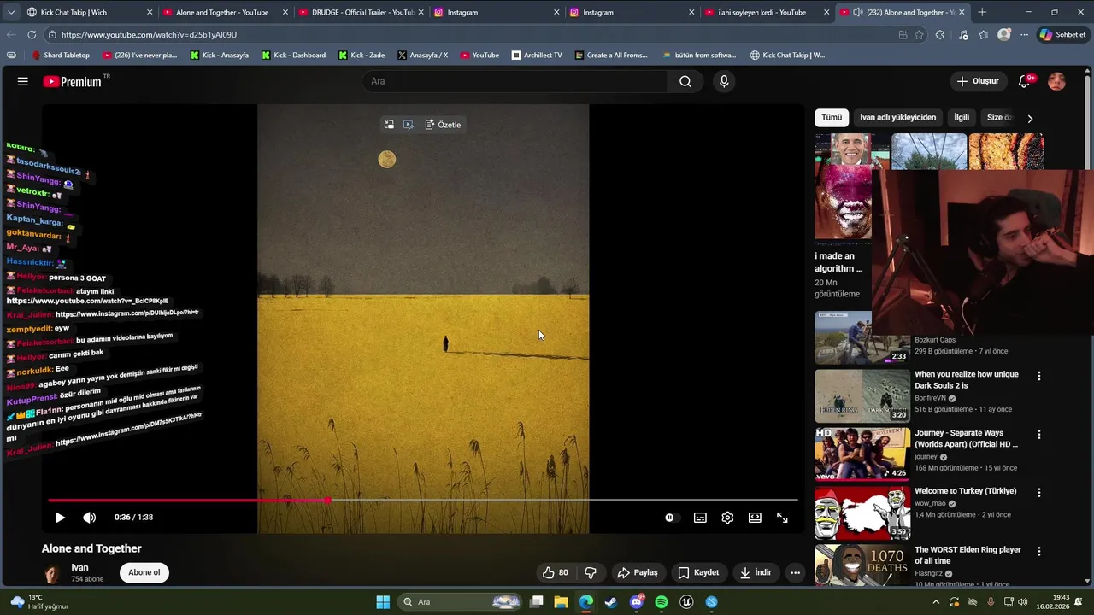
Task: Switch to the DRUDGE Official Trailer tab
Action: [362, 12]
